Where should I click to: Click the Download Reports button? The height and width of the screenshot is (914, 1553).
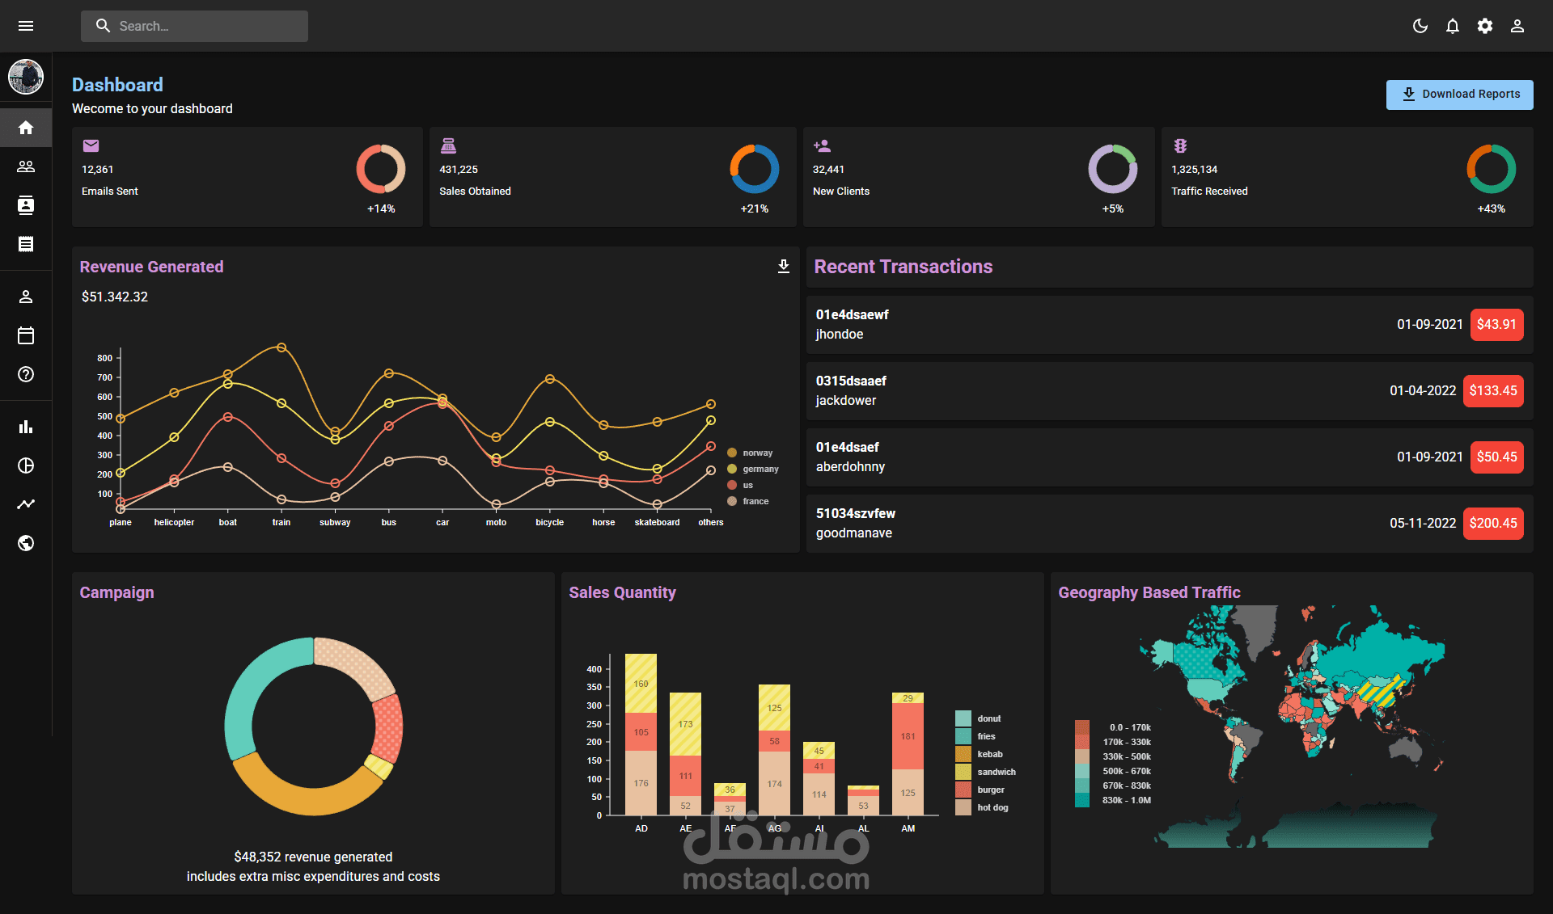coord(1459,94)
